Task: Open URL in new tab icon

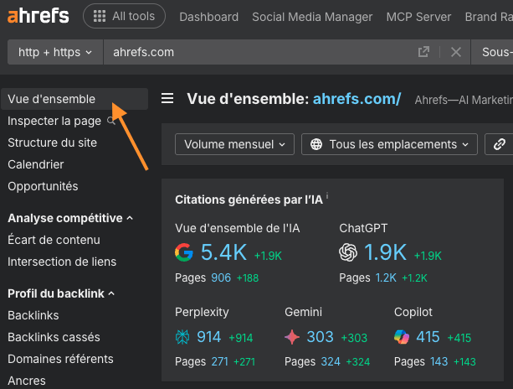Action: [x=424, y=52]
